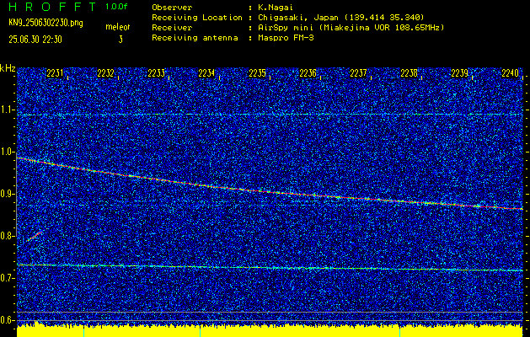
Task: Click the 1.0 kHz frequency label
Action: (x=8, y=152)
